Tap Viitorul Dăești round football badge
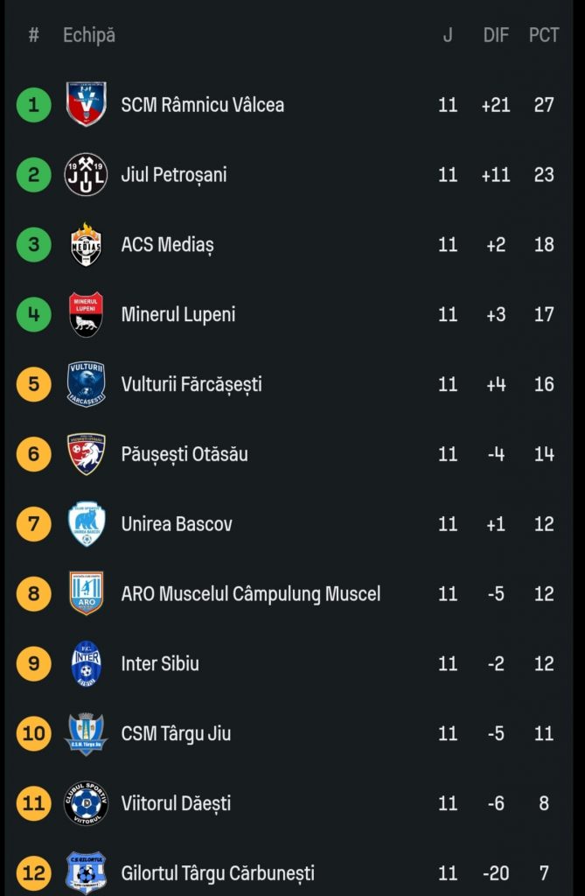This screenshot has height=896, width=585. (x=86, y=803)
